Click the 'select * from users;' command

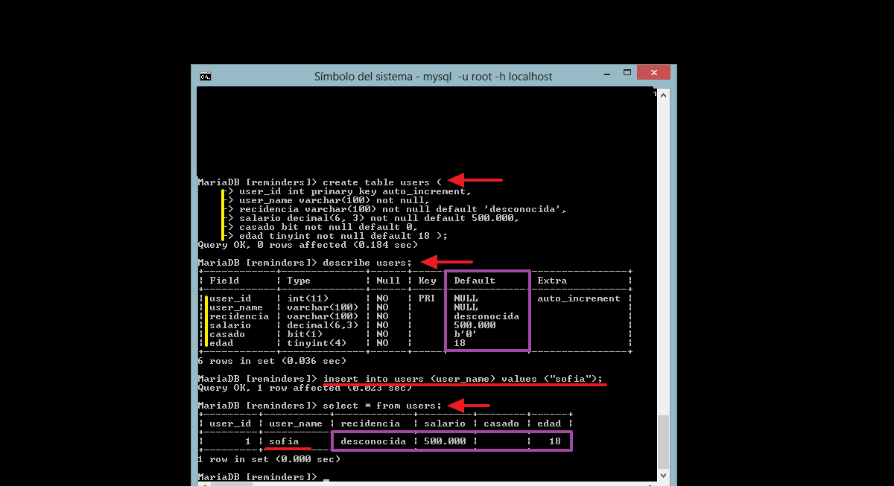[382, 406]
